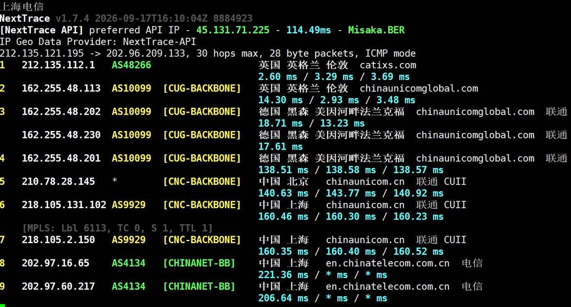Click IP 218.105.131.102 on hop 6
571x307 pixels.
[x=64, y=205]
